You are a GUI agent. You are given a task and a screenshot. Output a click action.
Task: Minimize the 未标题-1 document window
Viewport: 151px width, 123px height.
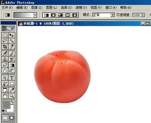point(143,23)
